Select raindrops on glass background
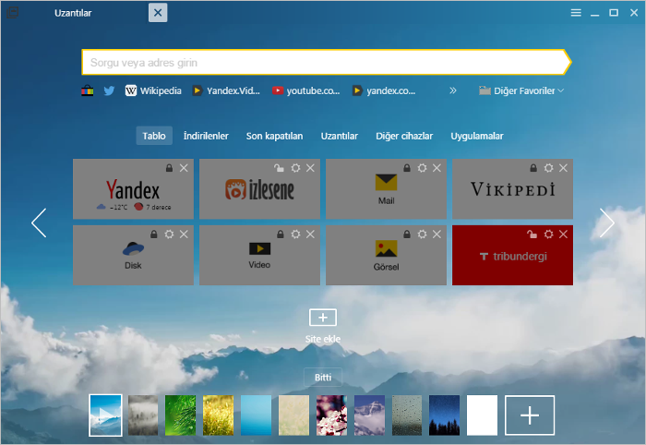 [407, 415]
